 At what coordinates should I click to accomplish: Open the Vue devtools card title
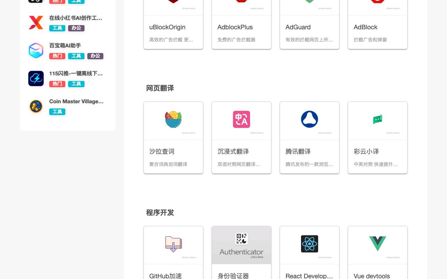pyautogui.click(x=372, y=276)
